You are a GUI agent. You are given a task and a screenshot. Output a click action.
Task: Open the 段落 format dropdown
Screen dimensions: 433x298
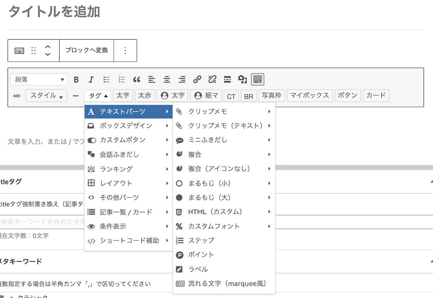click(39, 80)
